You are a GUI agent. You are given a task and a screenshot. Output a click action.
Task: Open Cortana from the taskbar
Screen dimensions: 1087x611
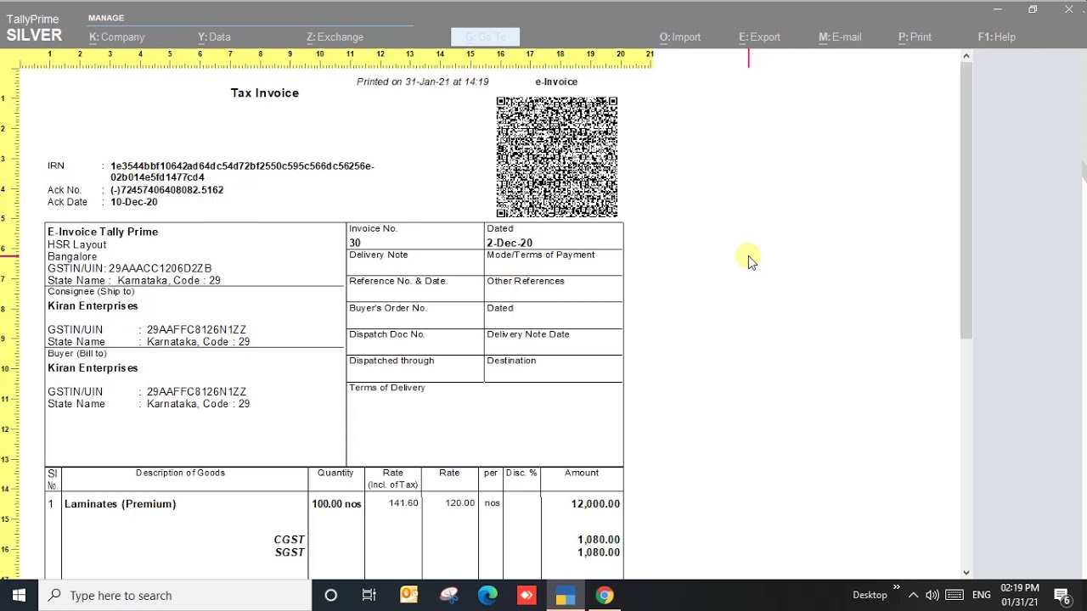[331, 596]
